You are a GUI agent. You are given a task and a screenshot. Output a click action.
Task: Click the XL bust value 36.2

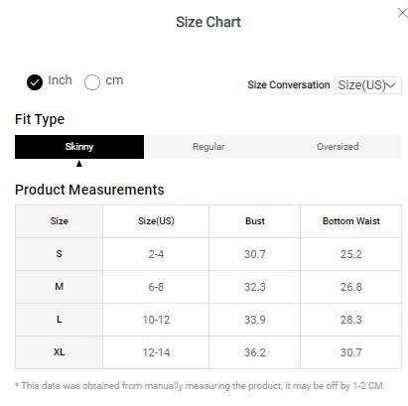tap(255, 352)
